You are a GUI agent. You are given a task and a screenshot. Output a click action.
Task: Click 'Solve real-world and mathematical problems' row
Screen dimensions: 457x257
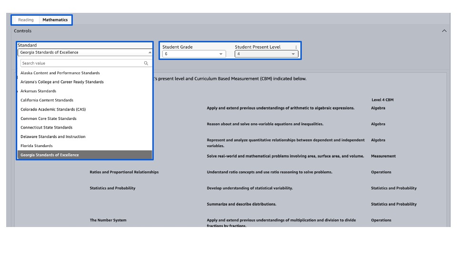click(285, 156)
